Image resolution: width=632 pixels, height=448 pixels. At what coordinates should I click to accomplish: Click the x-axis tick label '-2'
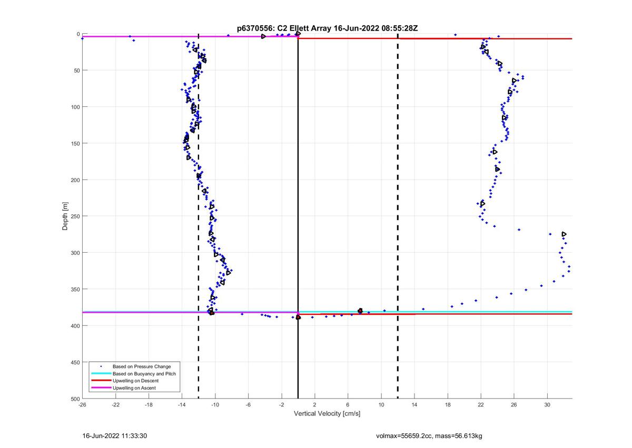click(281, 404)
